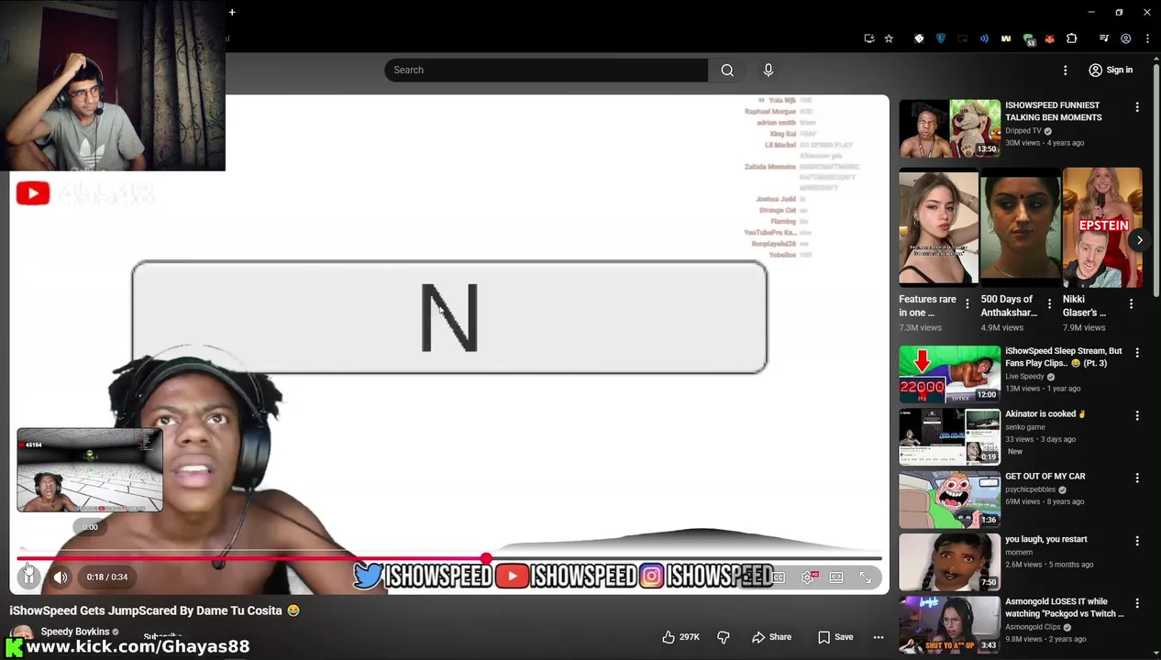Click the 0:18 / 0:34 time display
This screenshot has width=1161, height=660.
[x=107, y=577]
